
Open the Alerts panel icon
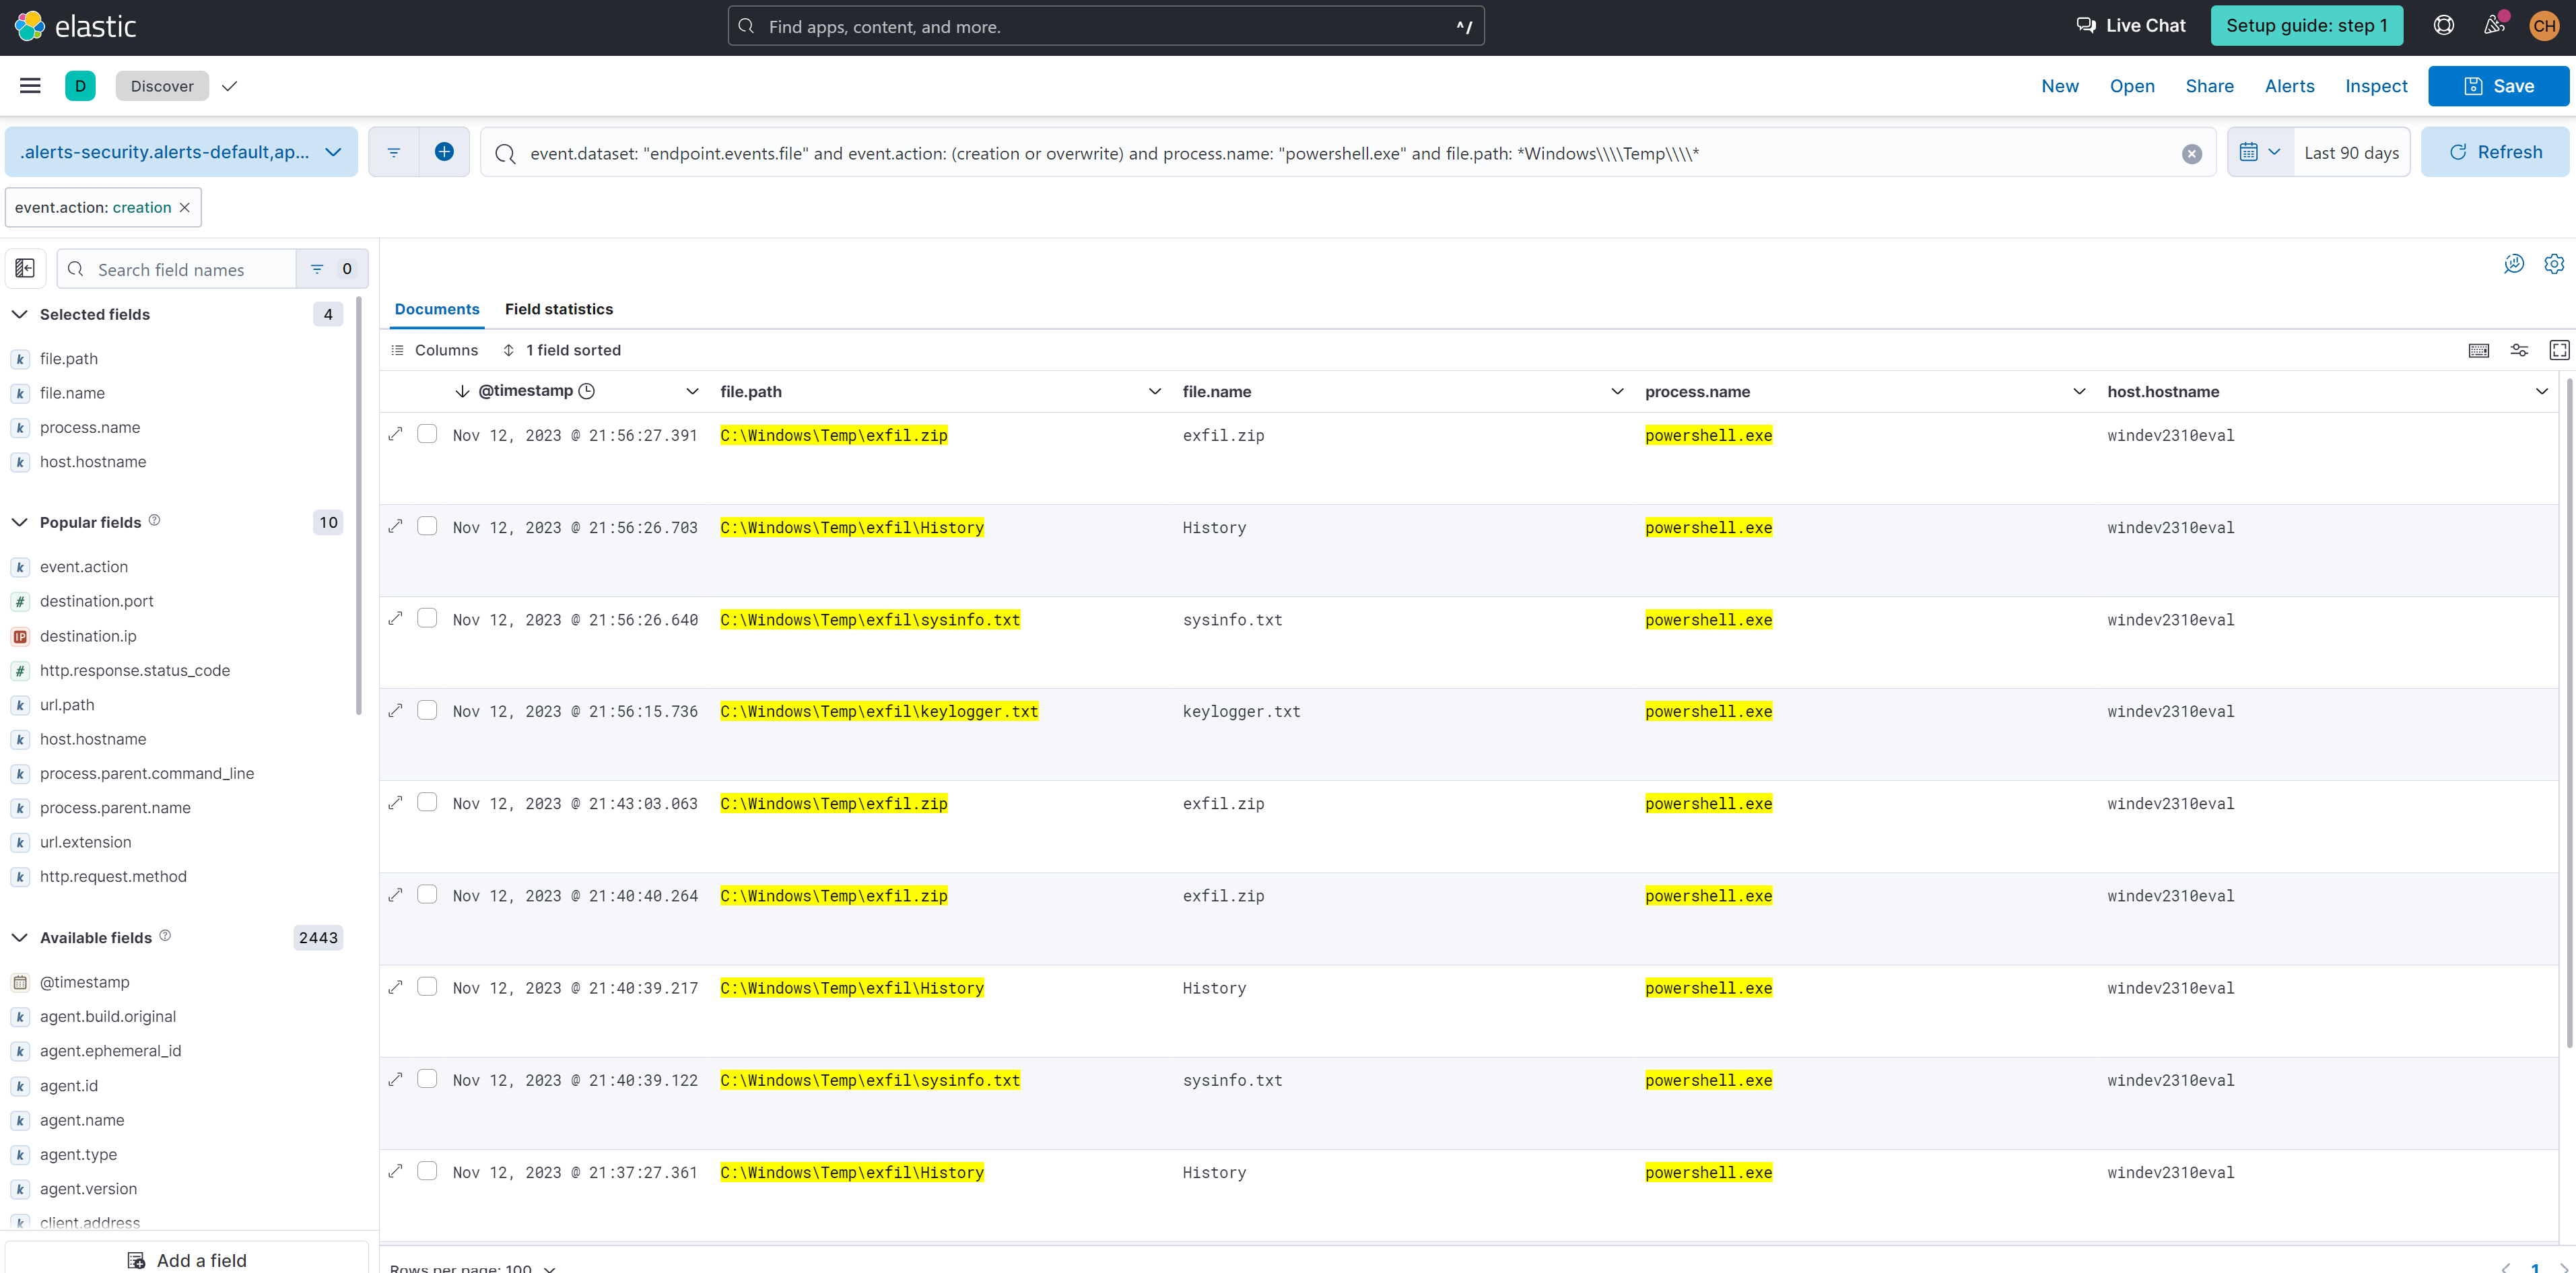[2289, 85]
